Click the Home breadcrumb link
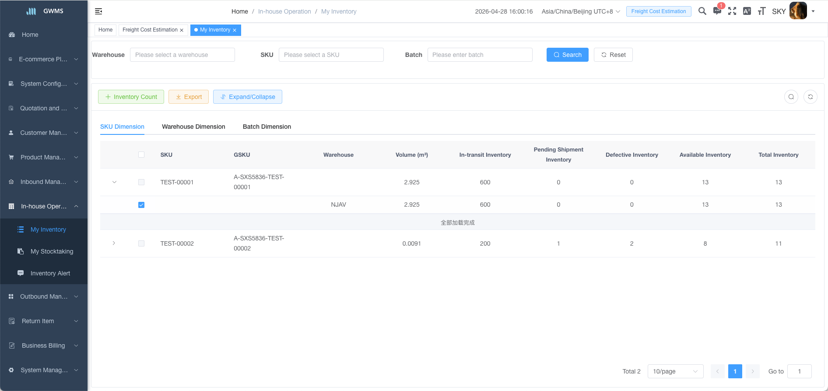This screenshot has width=828, height=391. point(240,11)
